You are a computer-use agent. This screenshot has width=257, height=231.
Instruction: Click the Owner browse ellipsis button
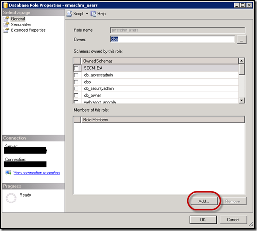(241, 40)
